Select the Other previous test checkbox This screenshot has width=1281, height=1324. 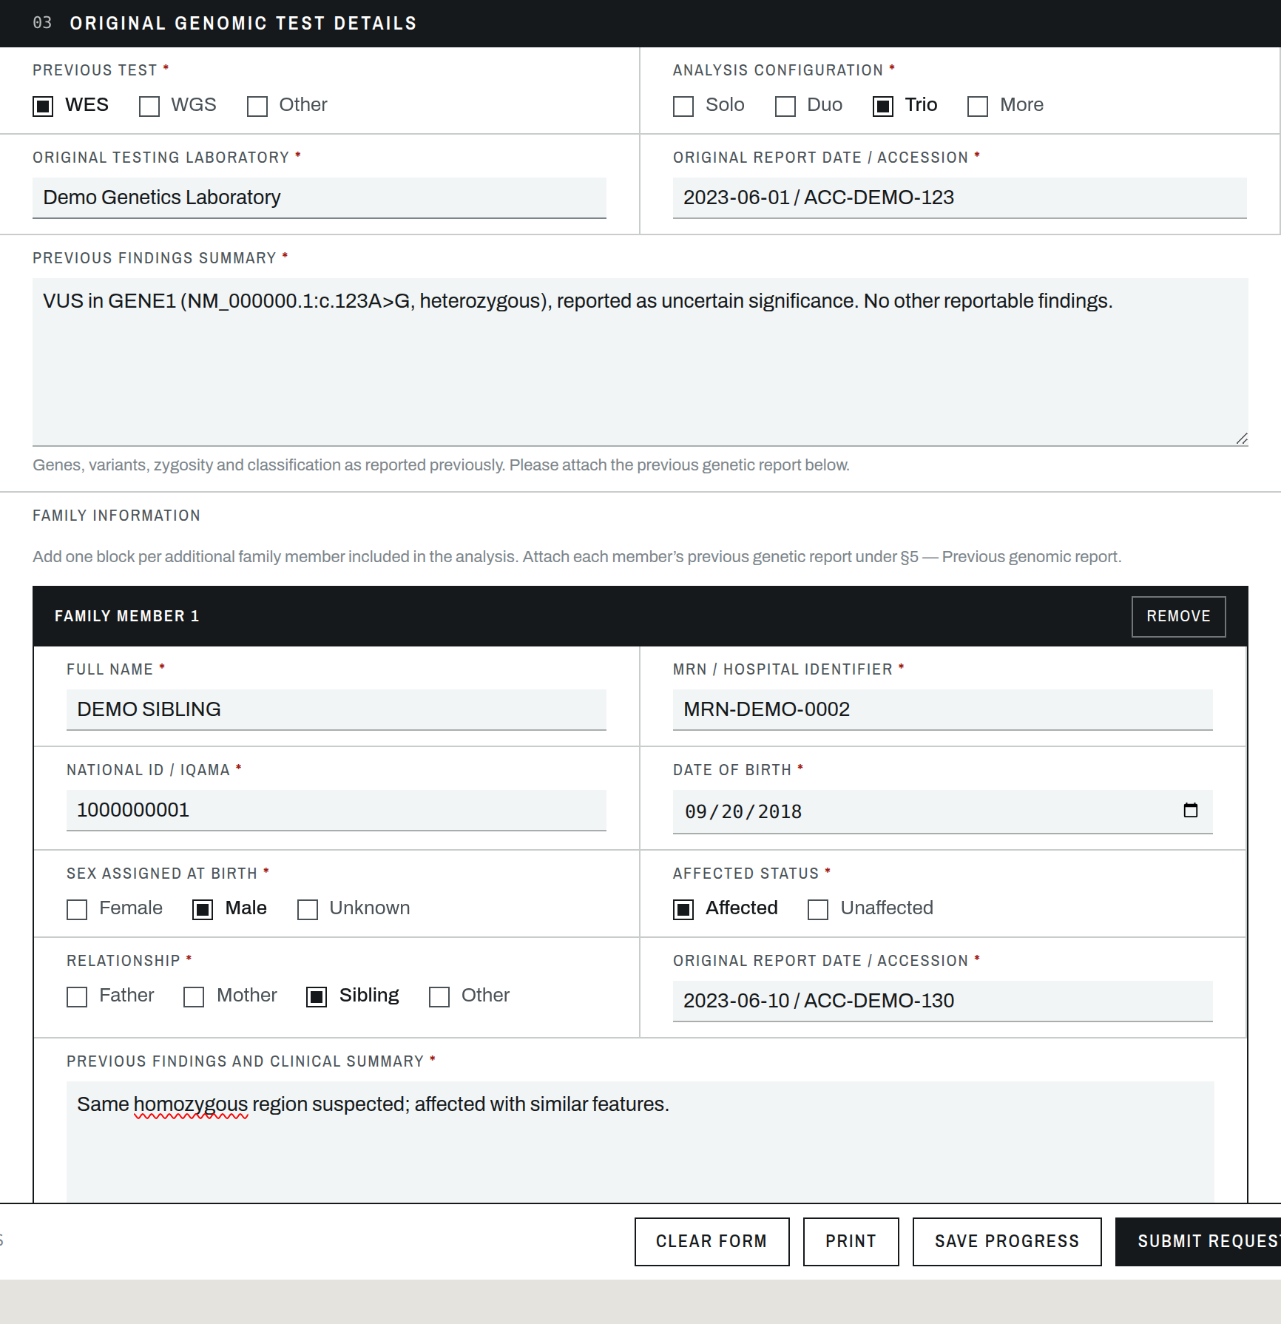pos(257,107)
